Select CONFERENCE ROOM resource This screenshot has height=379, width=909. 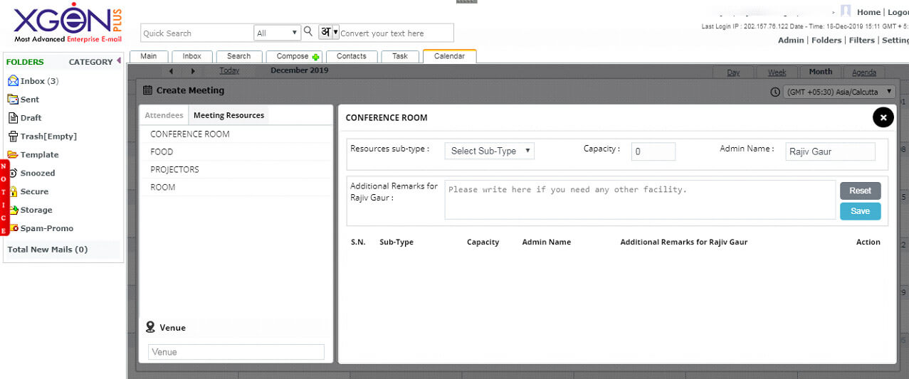click(236, 134)
